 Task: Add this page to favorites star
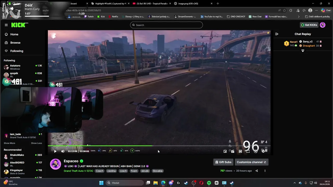pos(284,10)
